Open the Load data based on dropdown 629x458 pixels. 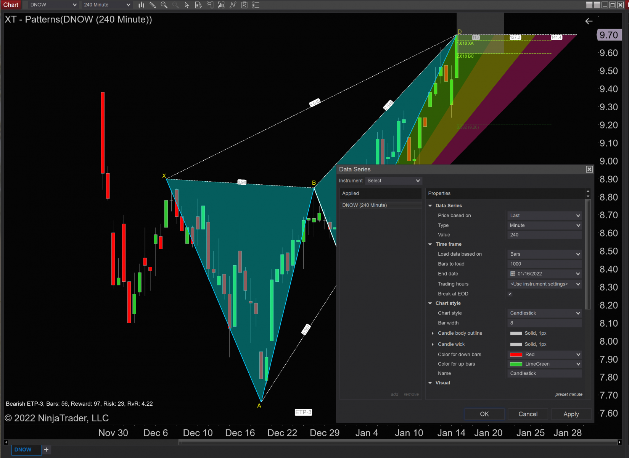coord(545,254)
